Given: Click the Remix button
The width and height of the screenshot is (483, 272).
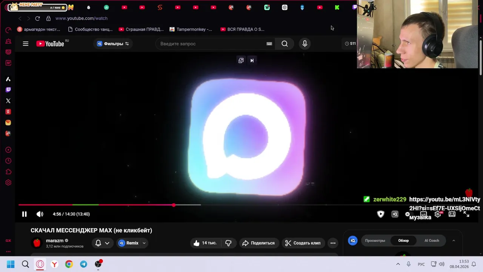Looking at the screenshot, I should point(129,243).
